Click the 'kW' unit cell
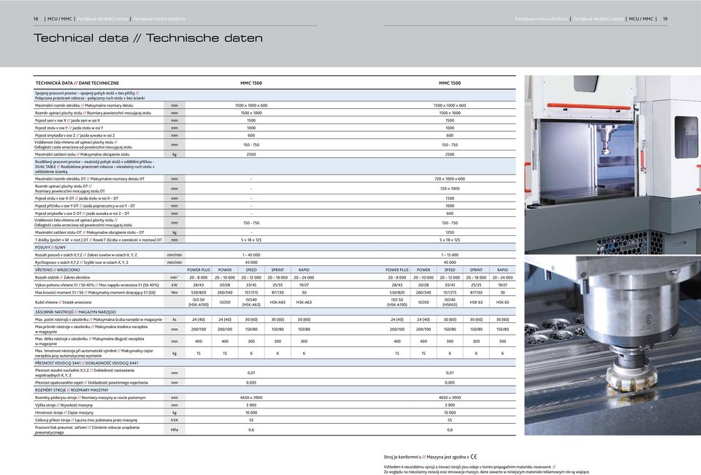Image resolution: width=701 pixels, height=475 pixels. click(175, 285)
